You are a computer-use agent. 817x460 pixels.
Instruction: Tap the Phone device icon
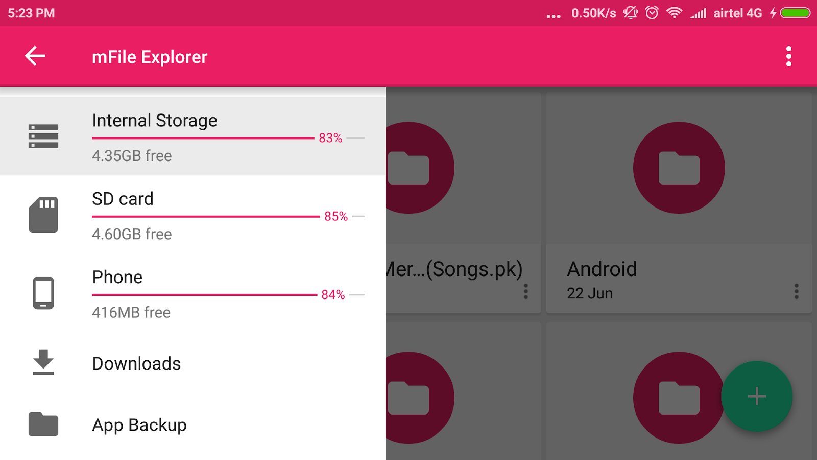click(43, 293)
